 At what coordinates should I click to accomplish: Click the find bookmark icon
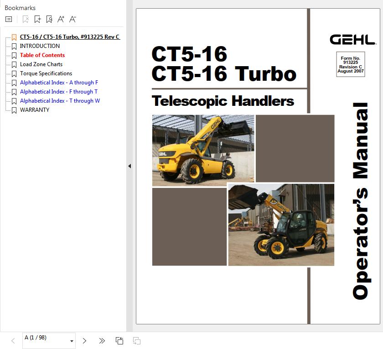tap(49, 19)
